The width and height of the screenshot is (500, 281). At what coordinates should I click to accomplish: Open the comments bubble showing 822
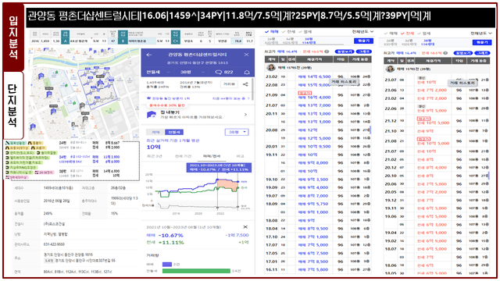pos(224,72)
